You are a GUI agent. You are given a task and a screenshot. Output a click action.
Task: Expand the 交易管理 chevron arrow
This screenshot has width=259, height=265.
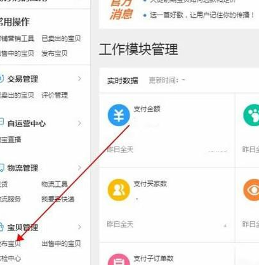(79, 79)
